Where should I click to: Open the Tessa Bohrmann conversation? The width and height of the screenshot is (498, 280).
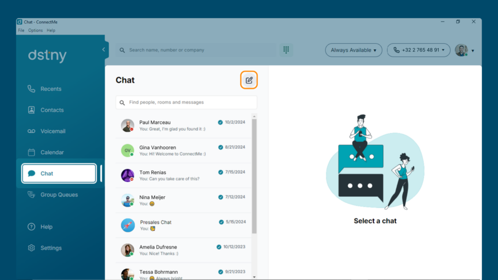[183, 272]
